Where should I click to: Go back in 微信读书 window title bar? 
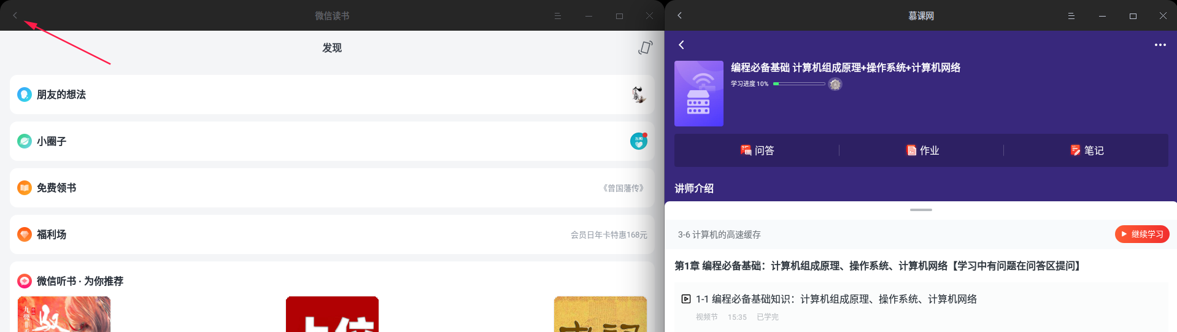click(15, 15)
